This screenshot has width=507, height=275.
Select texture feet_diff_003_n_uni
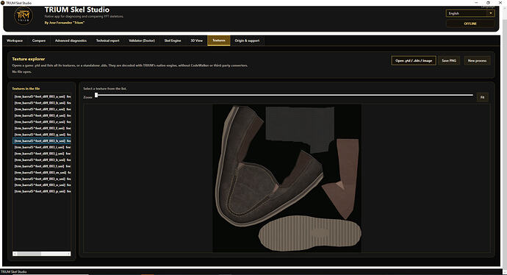[42, 179]
